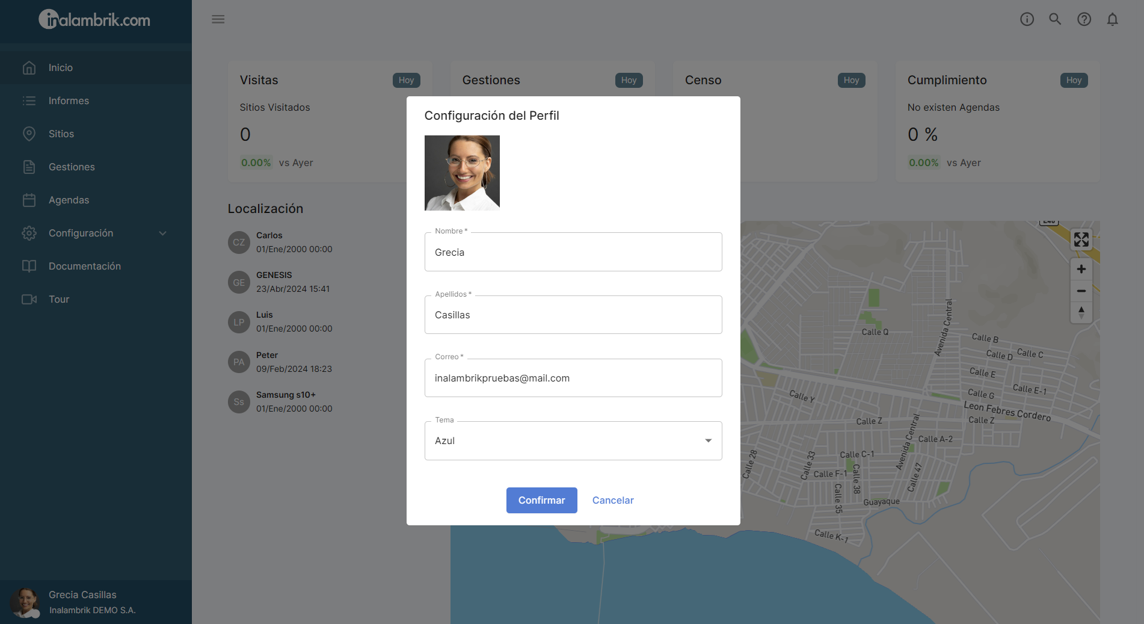Toggle map fullscreen icon
The image size is (1144, 624).
coord(1081,239)
